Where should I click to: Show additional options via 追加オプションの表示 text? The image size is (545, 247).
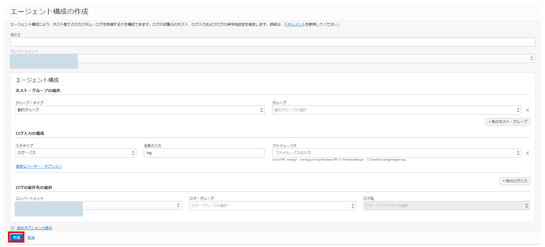[x=34, y=228]
